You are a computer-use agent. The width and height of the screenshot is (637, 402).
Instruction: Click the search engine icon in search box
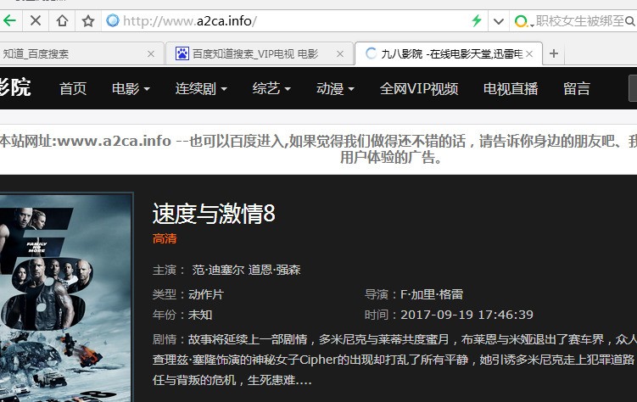tap(522, 20)
